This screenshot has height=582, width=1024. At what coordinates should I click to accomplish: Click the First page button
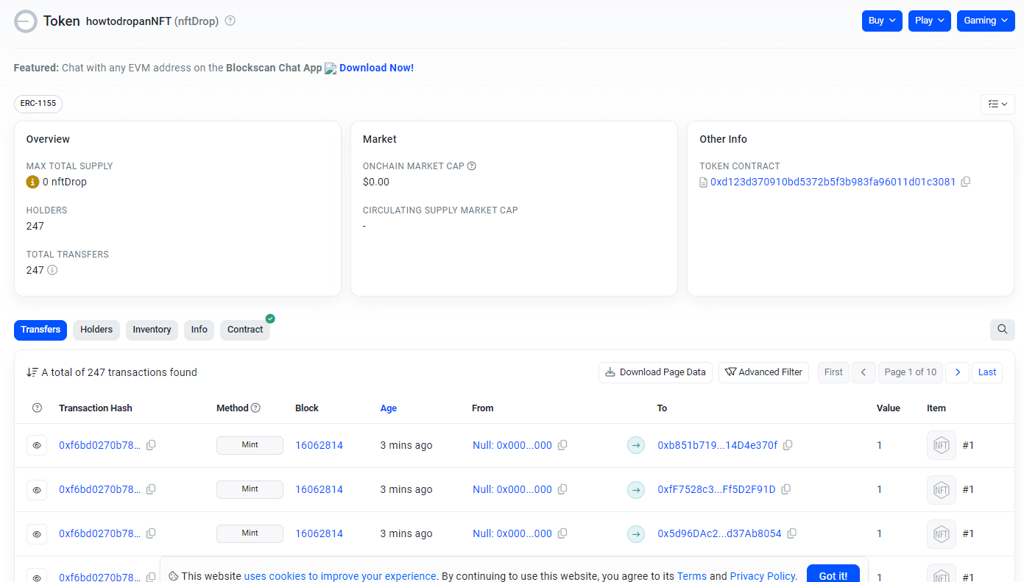coord(833,372)
